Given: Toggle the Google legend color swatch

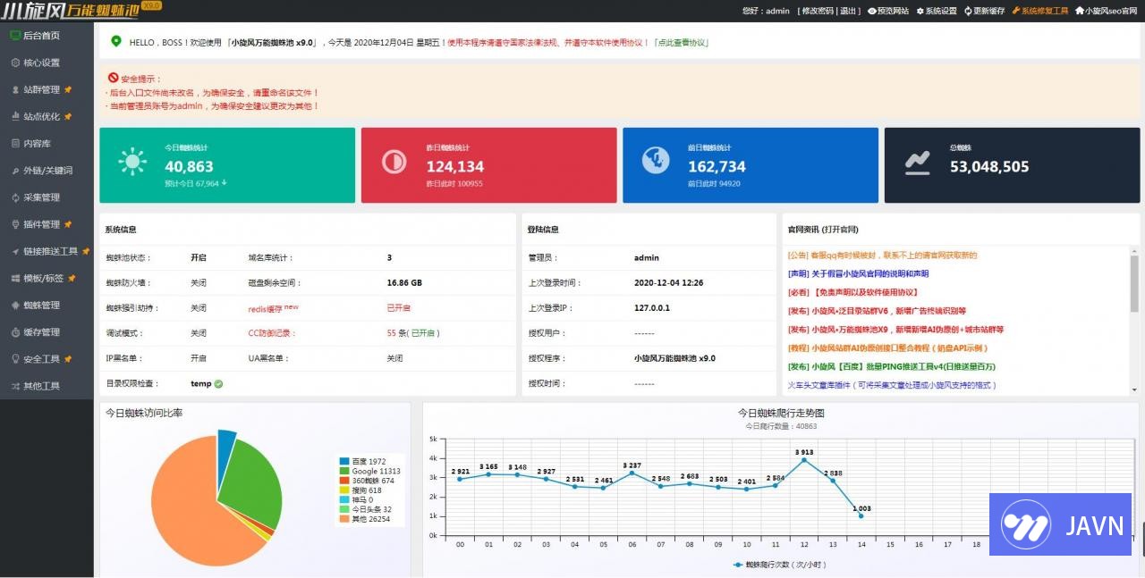Looking at the screenshot, I should point(344,471).
